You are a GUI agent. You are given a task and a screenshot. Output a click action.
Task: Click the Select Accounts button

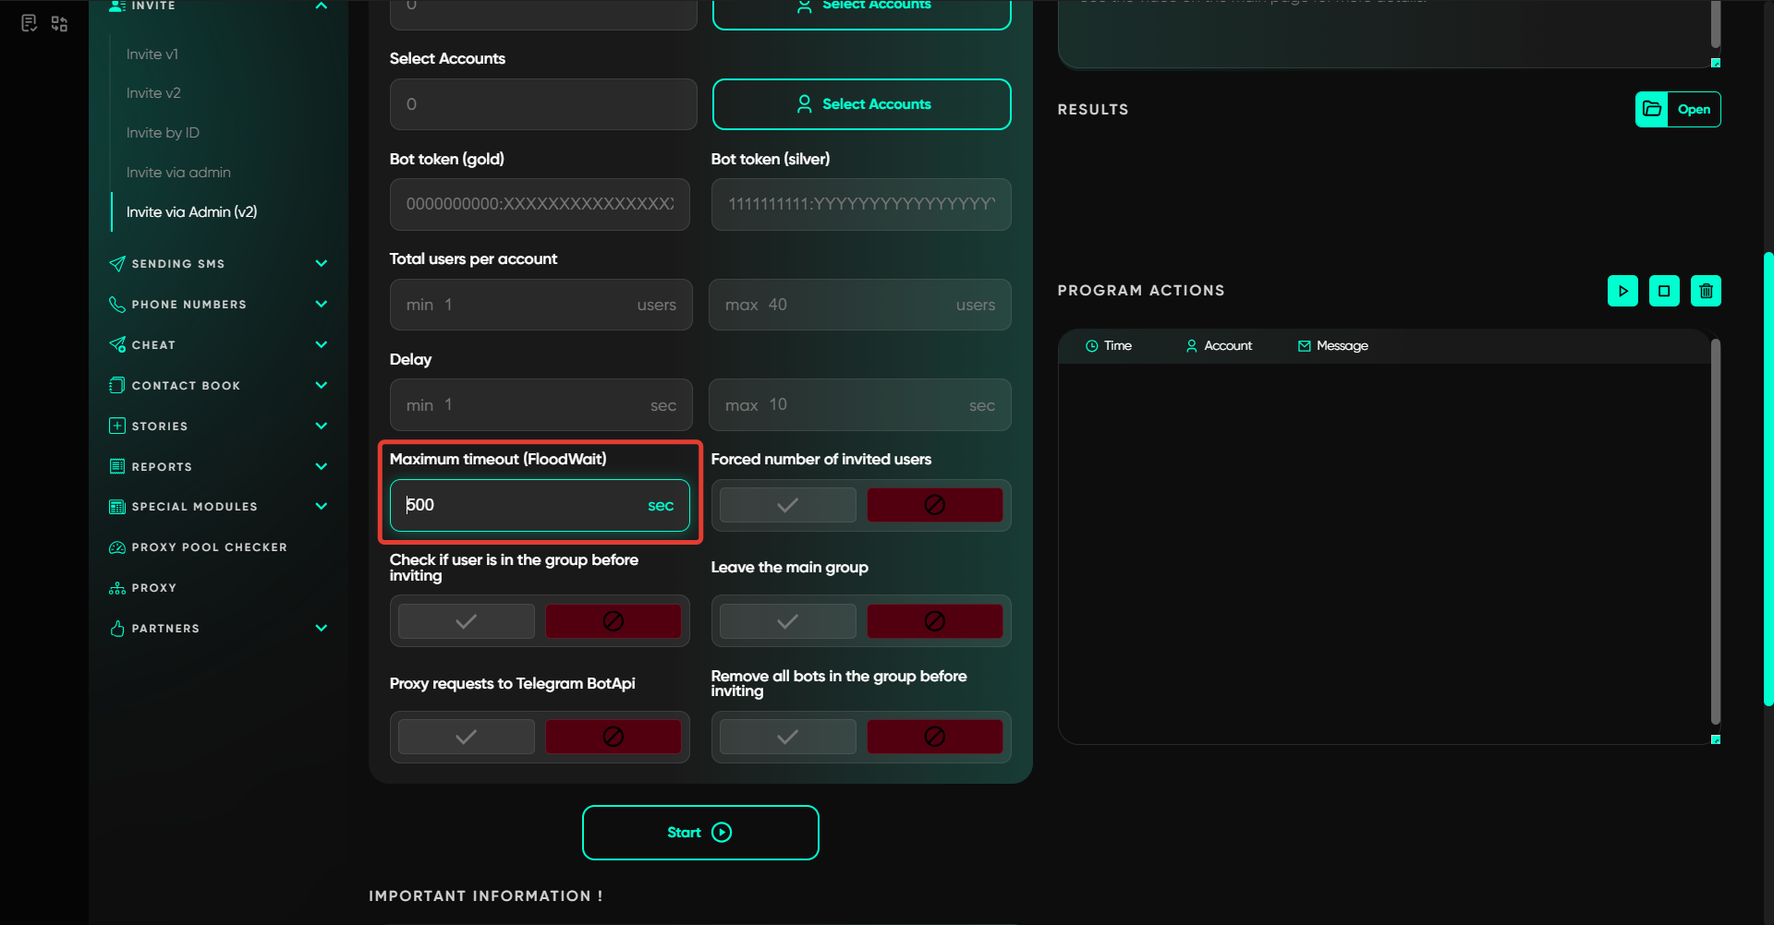[x=861, y=104]
